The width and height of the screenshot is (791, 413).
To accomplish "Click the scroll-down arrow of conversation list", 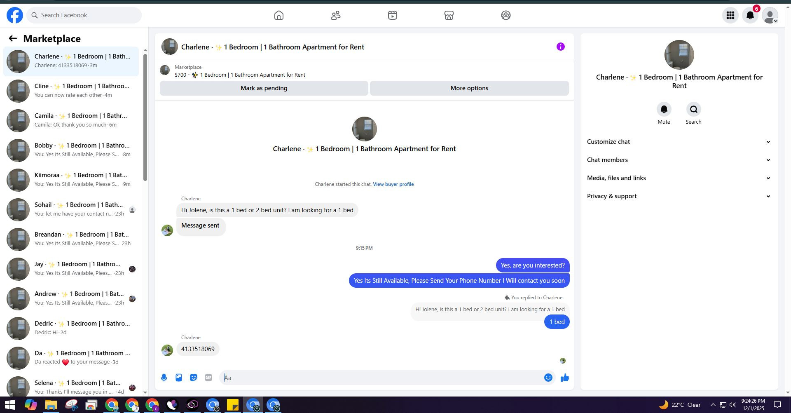I will pos(145,392).
